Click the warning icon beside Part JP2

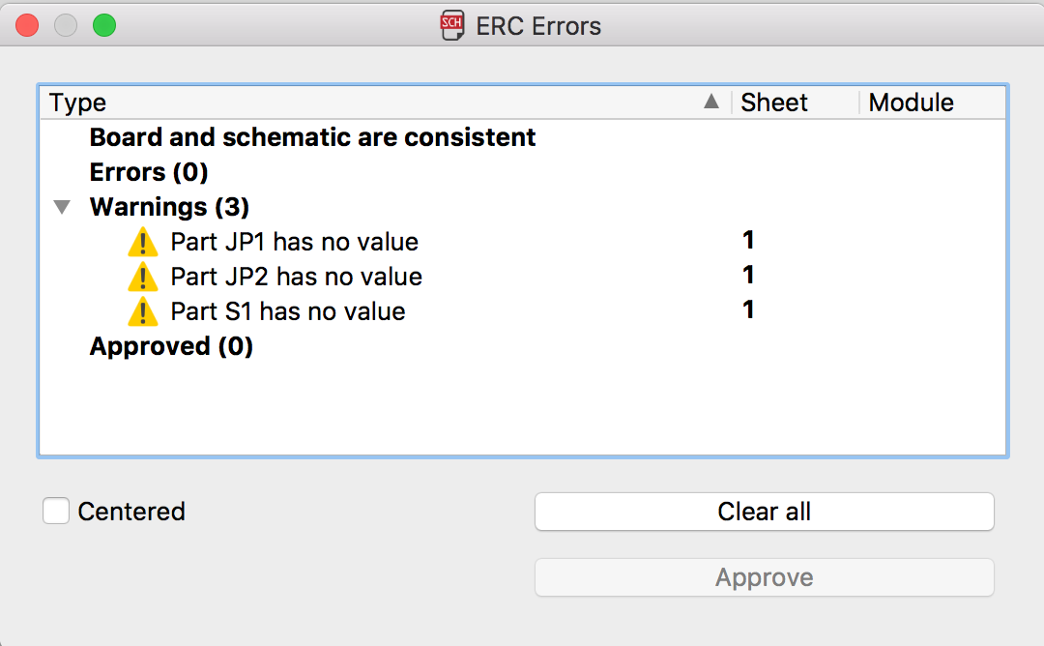[x=143, y=277]
